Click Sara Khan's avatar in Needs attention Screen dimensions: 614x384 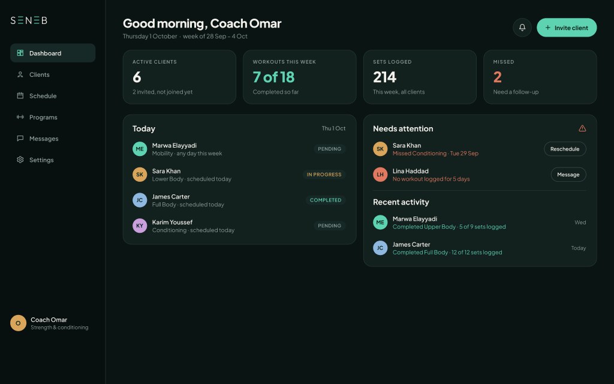coord(380,149)
